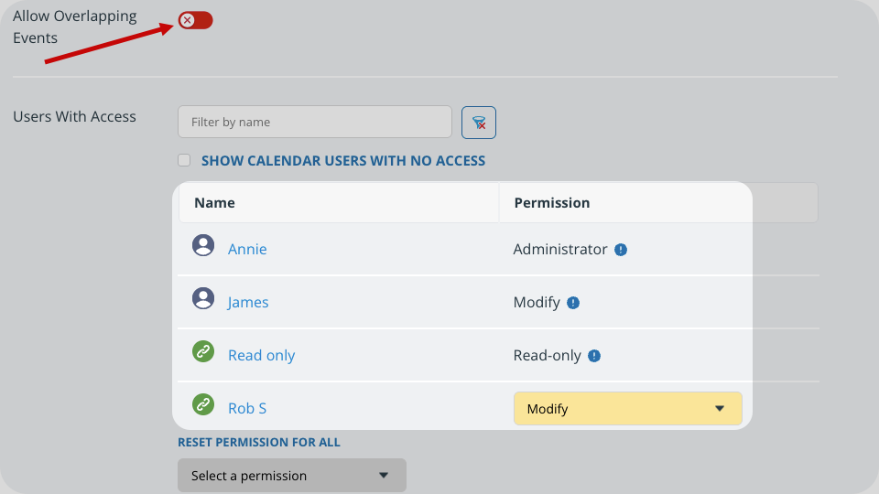
Task: Click Rob S green link icon
Action: point(203,404)
